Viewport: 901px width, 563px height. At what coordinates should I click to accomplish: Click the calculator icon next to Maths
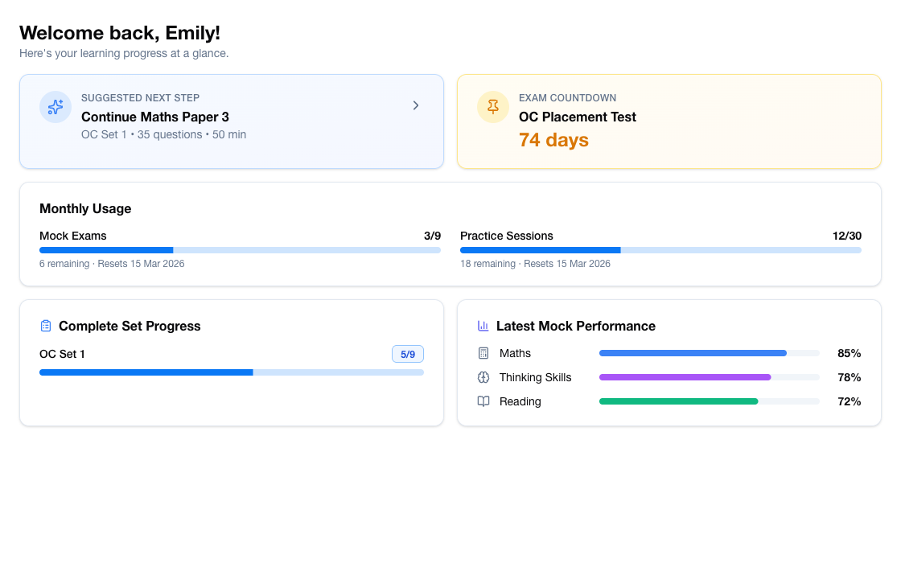coord(483,353)
